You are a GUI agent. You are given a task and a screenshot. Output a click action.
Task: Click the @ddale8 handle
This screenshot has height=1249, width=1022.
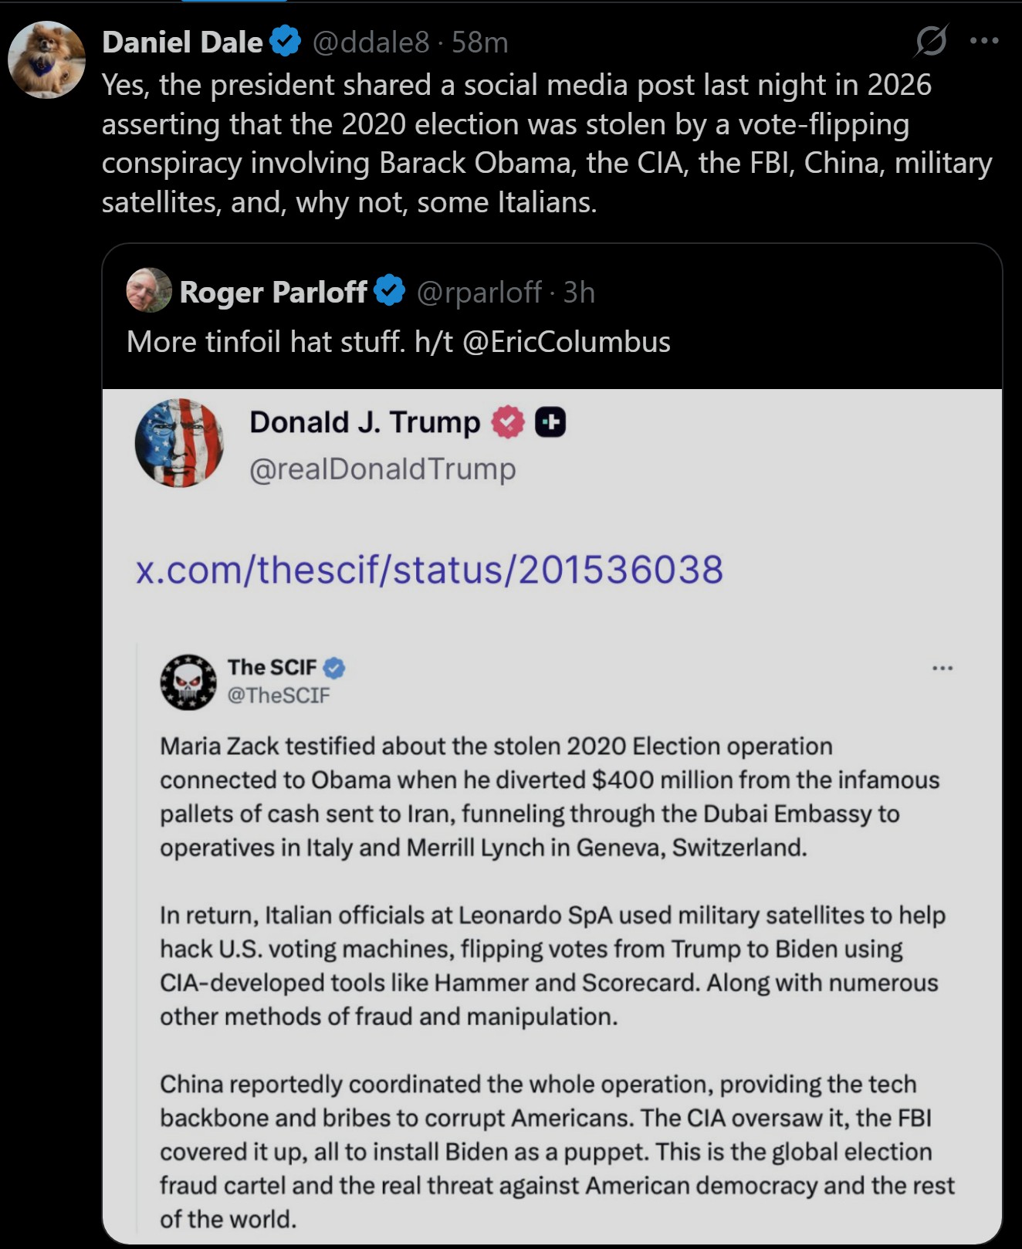370,42
